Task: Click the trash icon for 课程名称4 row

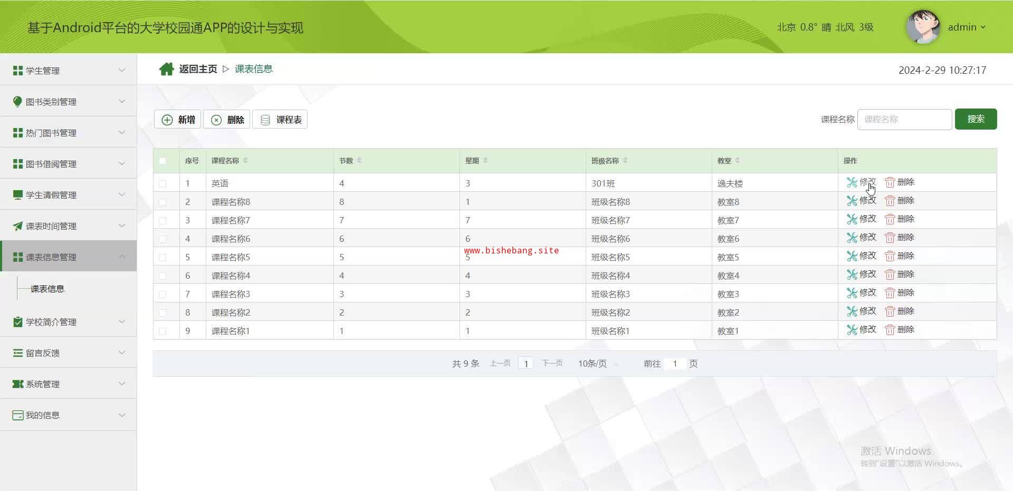Action: click(890, 274)
